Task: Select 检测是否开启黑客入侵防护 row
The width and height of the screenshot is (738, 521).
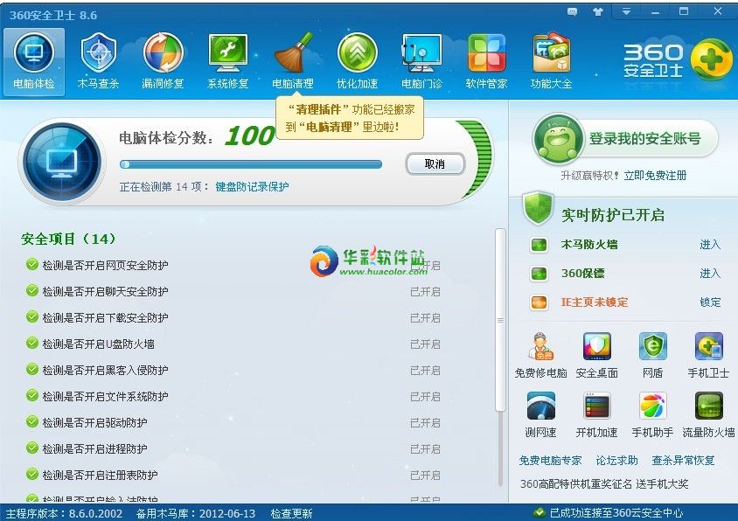Action: [x=233, y=370]
